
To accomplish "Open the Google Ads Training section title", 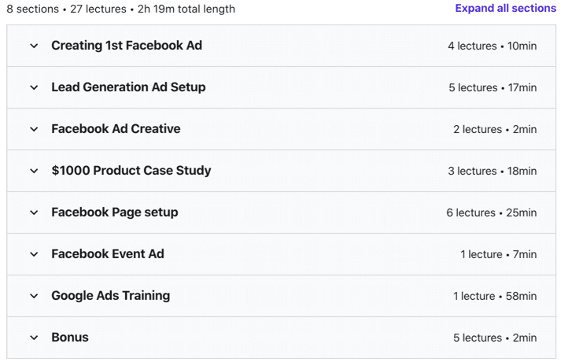I will click(111, 296).
